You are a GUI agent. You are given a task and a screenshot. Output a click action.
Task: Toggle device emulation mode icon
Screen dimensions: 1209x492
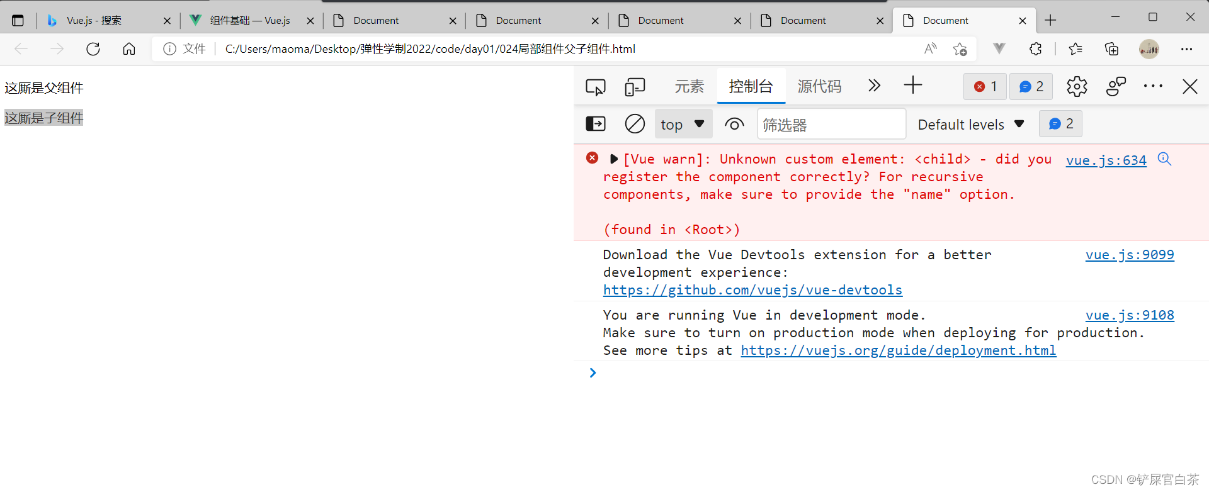[x=635, y=87]
